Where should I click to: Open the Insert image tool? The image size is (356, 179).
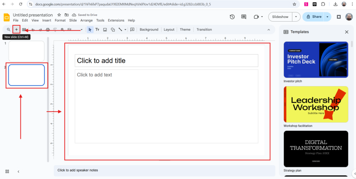click(x=105, y=30)
